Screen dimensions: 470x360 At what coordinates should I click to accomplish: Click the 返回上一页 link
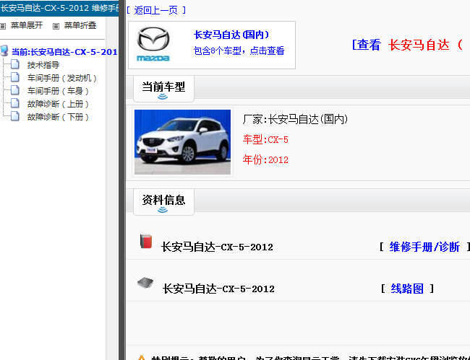coord(156,10)
